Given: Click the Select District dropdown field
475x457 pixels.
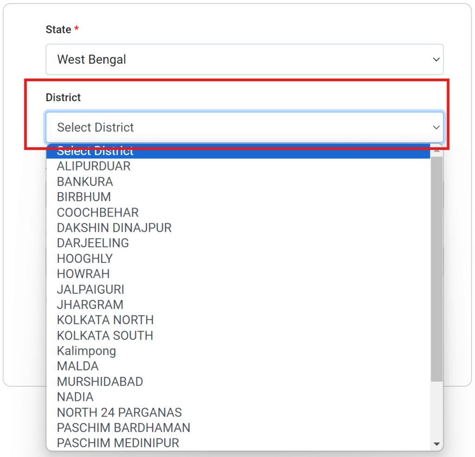Looking at the screenshot, I should (244, 127).
